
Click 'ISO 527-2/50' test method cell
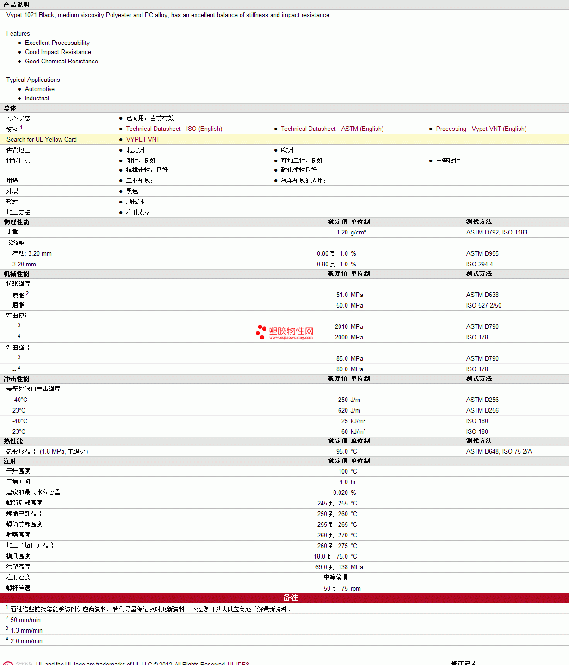point(484,306)
